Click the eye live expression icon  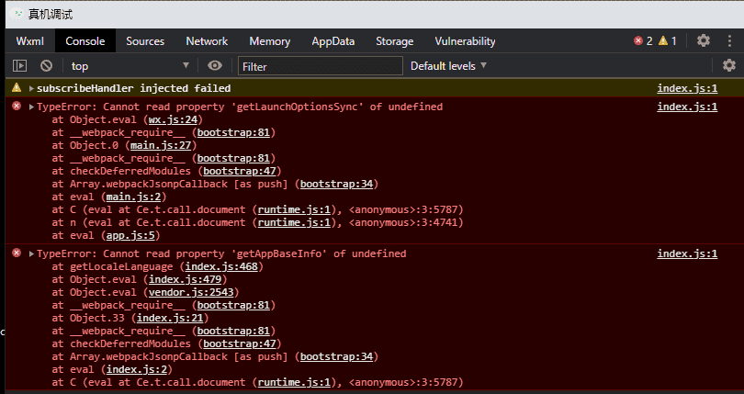click(x=215, y=65)
